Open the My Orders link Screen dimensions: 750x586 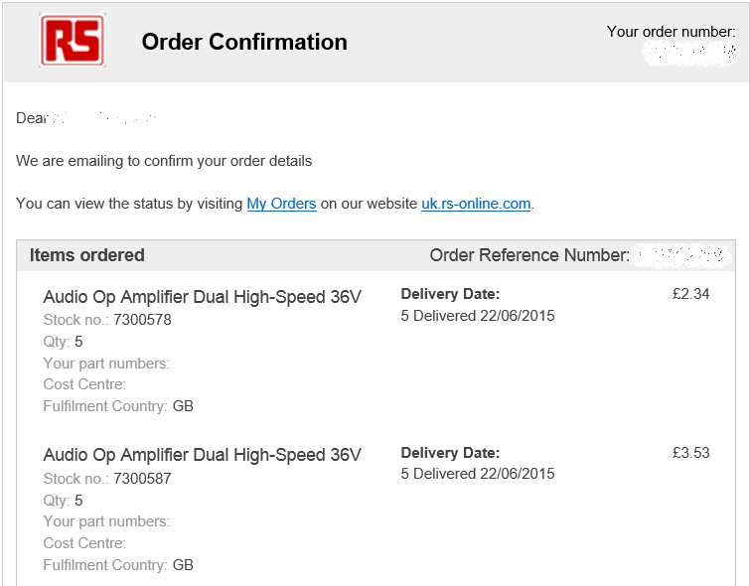point(281,204)
